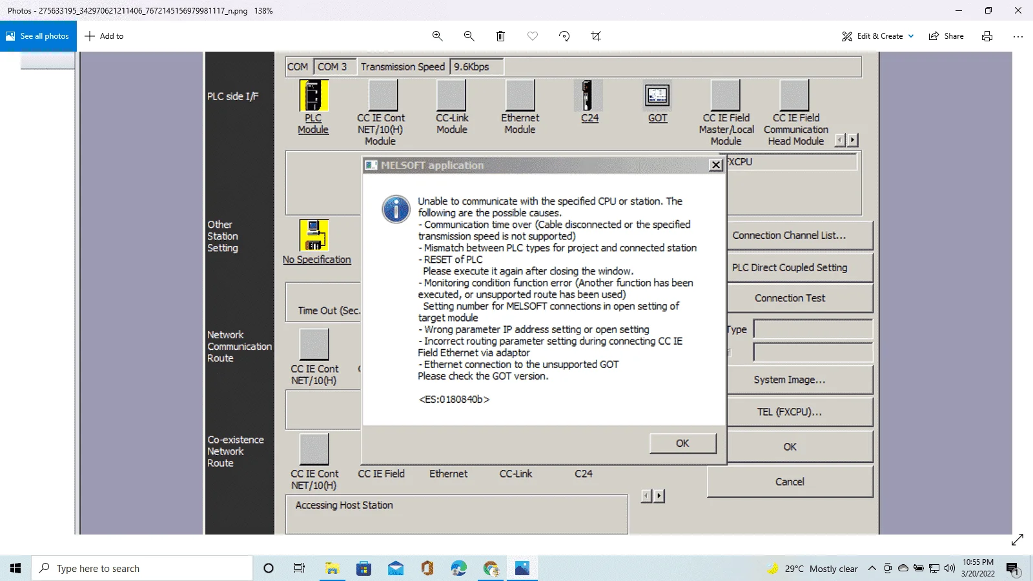The image size is (1033, 581).
Task: Enter fullscreen with the expand arrows
Action: [1018, 540]
